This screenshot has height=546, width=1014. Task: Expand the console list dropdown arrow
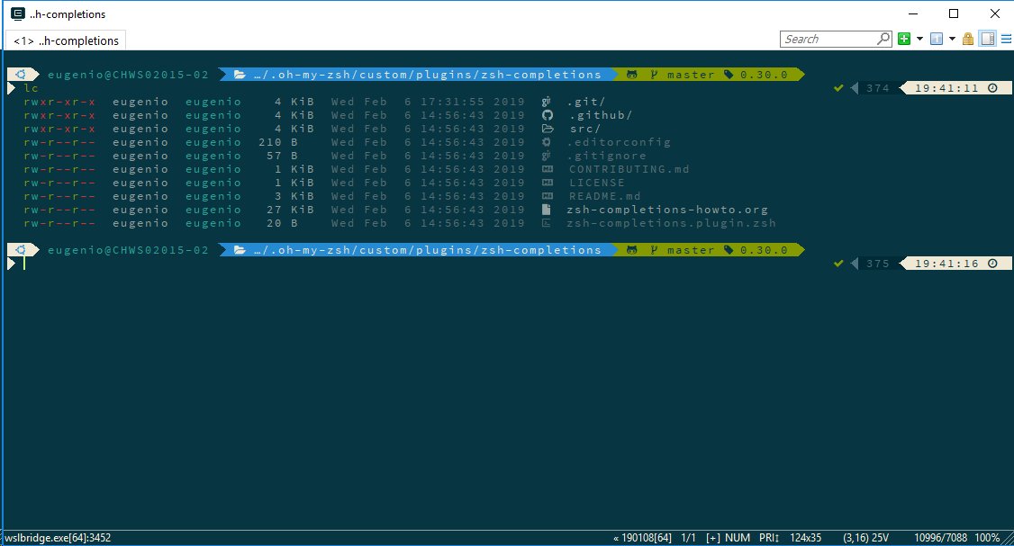[952, 39]
